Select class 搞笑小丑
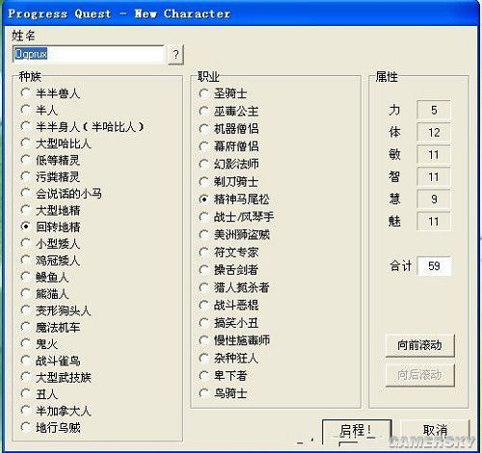This screenshot has width=482, height=453. [228, 323]
